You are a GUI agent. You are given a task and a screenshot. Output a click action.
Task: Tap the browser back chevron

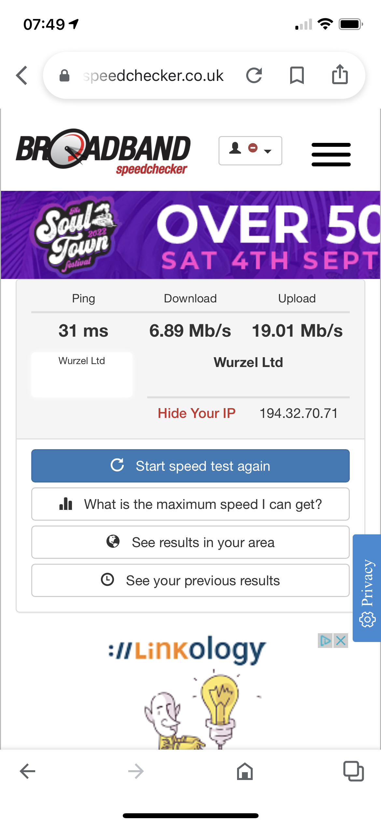click(22, 75)
